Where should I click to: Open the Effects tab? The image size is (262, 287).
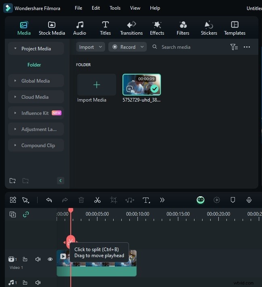(x=157, y=28)
